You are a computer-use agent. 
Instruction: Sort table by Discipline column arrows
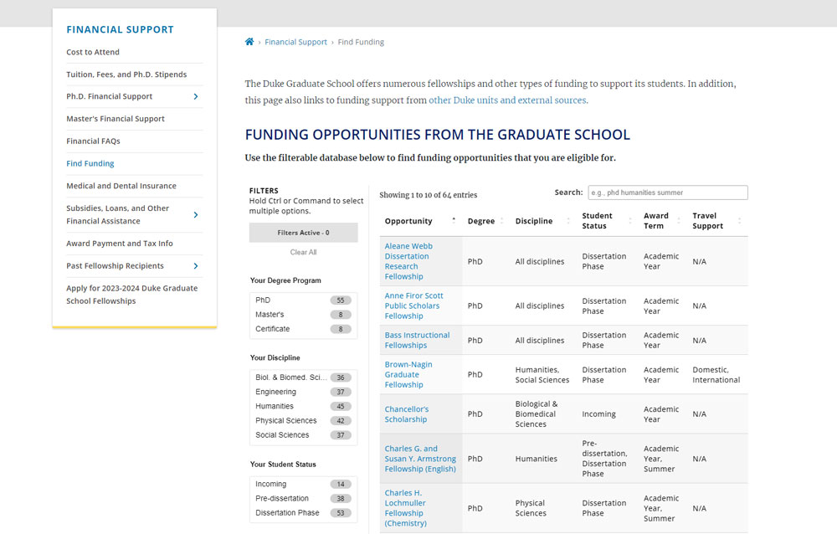[568, 220]
